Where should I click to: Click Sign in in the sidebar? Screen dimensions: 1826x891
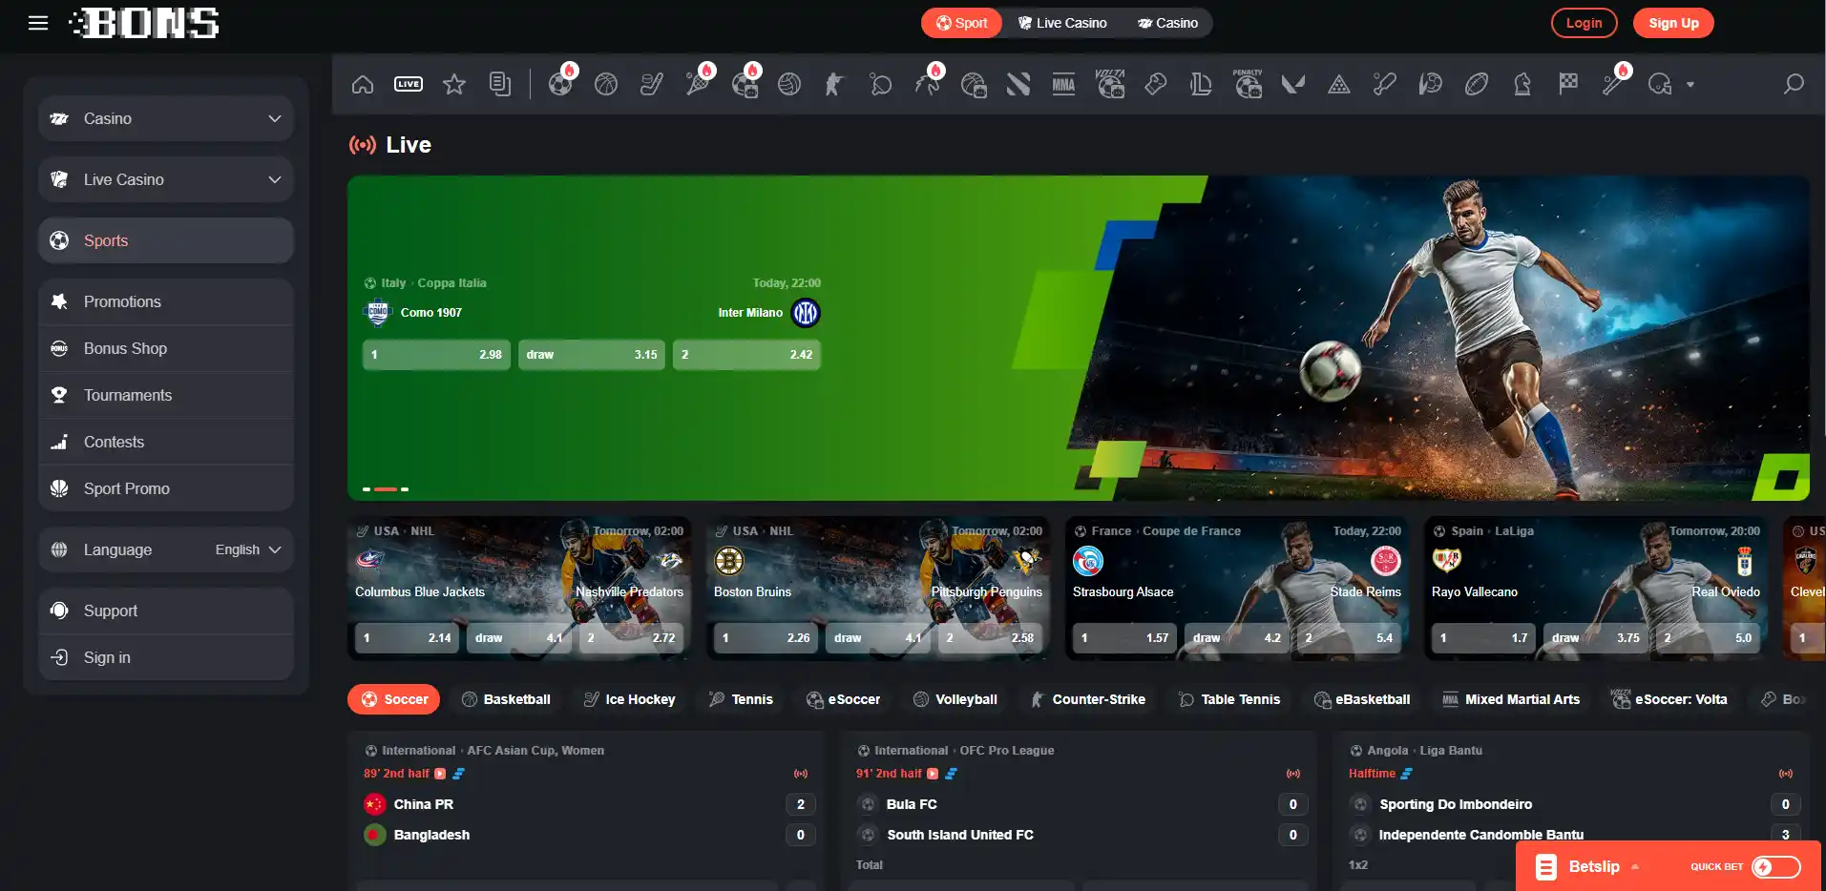pyautogui.click(x=166, y=657)
